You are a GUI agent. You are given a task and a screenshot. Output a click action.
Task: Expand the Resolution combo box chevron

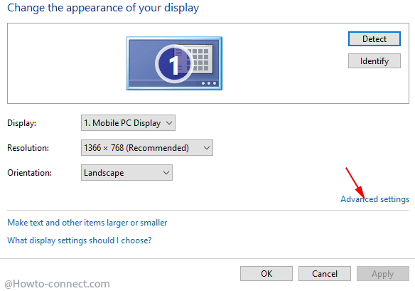207,148
